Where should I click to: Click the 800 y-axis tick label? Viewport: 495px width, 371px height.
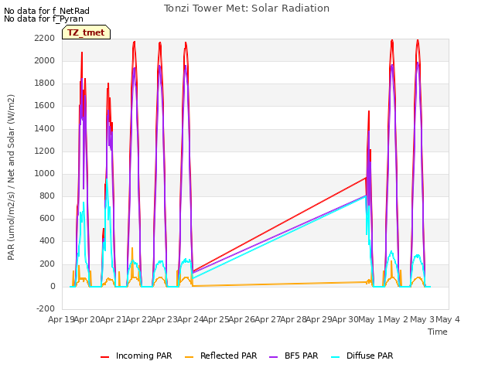pyautogui.click(x=47, y=196)
